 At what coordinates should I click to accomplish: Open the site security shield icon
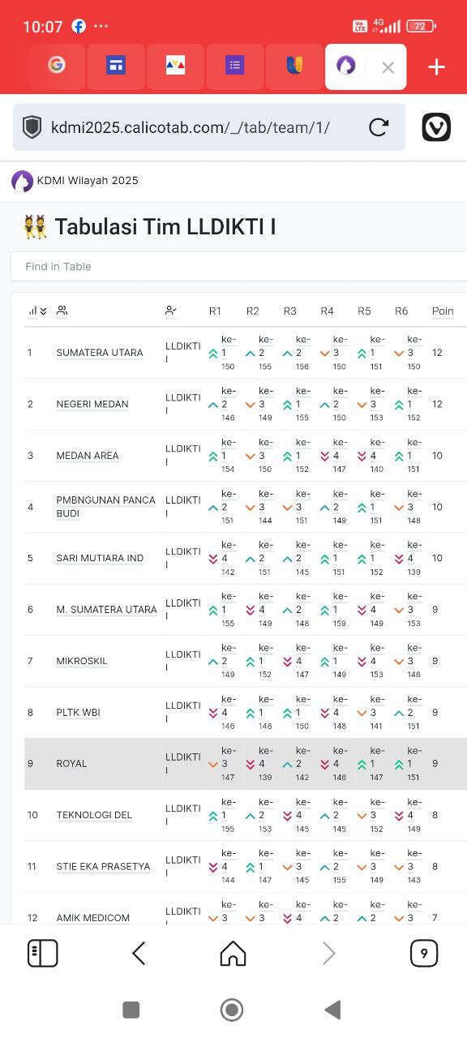(32, 127)
